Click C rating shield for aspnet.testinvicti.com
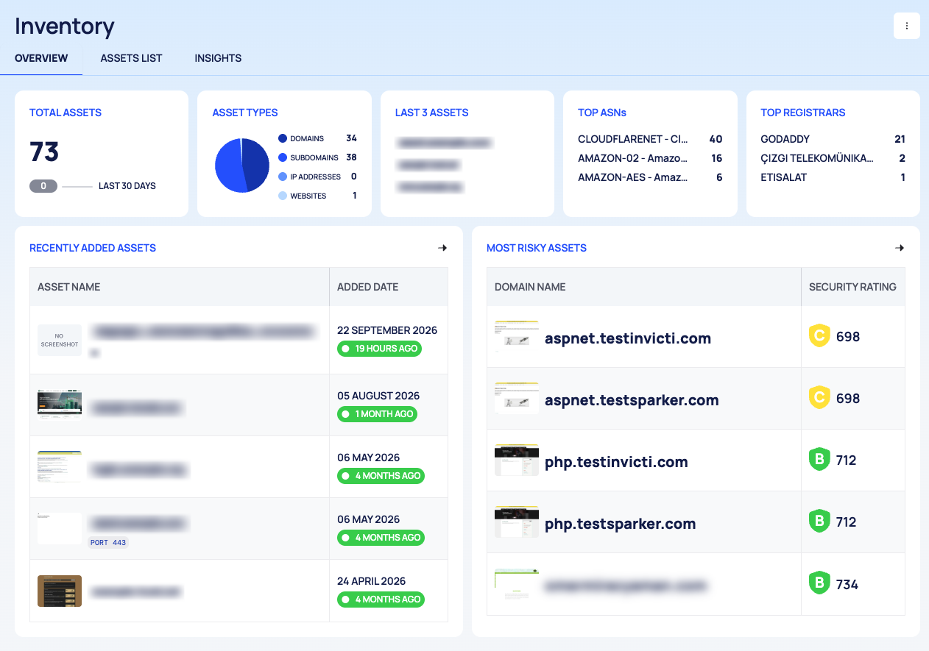929x651 pixels. click(819, 336)
